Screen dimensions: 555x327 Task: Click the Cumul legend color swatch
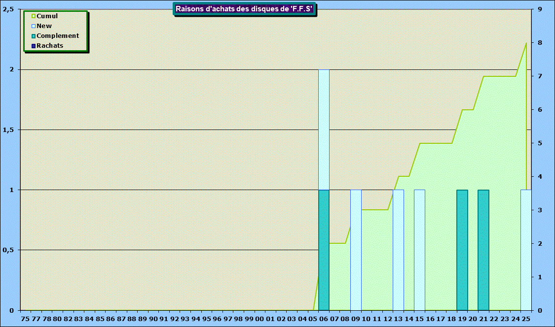click(x=34, y=16)
